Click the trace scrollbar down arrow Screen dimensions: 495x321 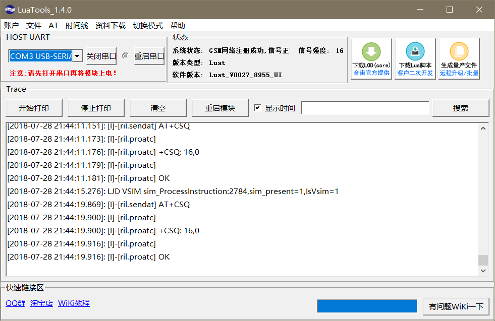483,271
